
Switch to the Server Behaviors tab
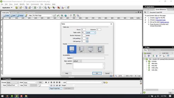(x=161, y=10)
